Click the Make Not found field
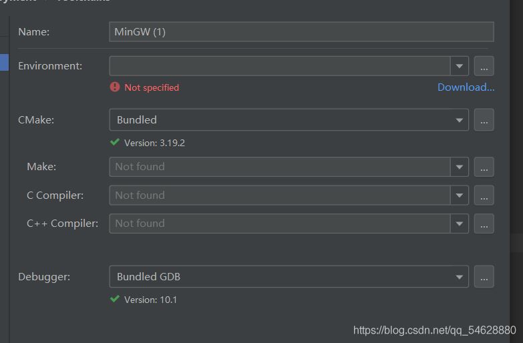This screenshot has width=523, height=343. point(279,167)
